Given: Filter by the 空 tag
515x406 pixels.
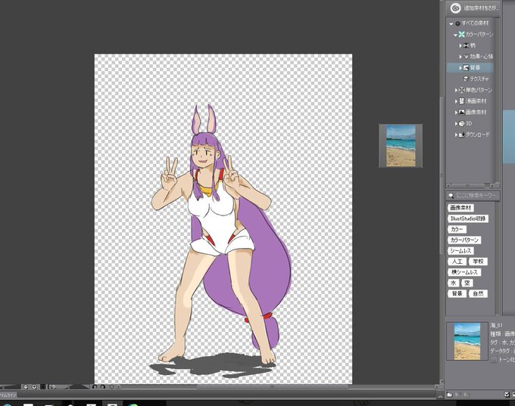Looking at the screenshot, I should [x=467, y=283].
